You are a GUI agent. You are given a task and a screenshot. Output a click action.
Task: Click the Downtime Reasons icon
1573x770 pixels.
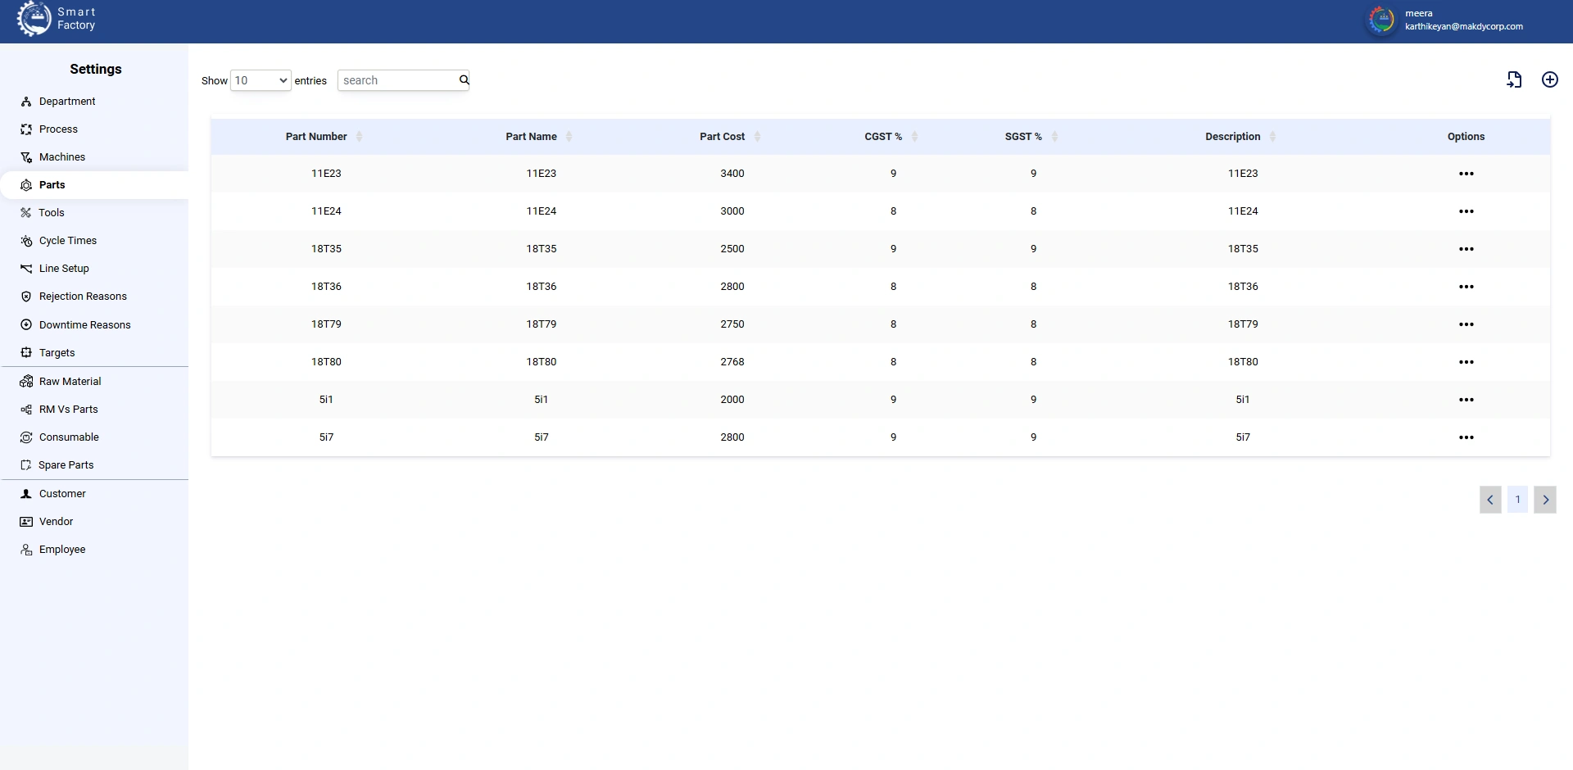tap(26, 325)
